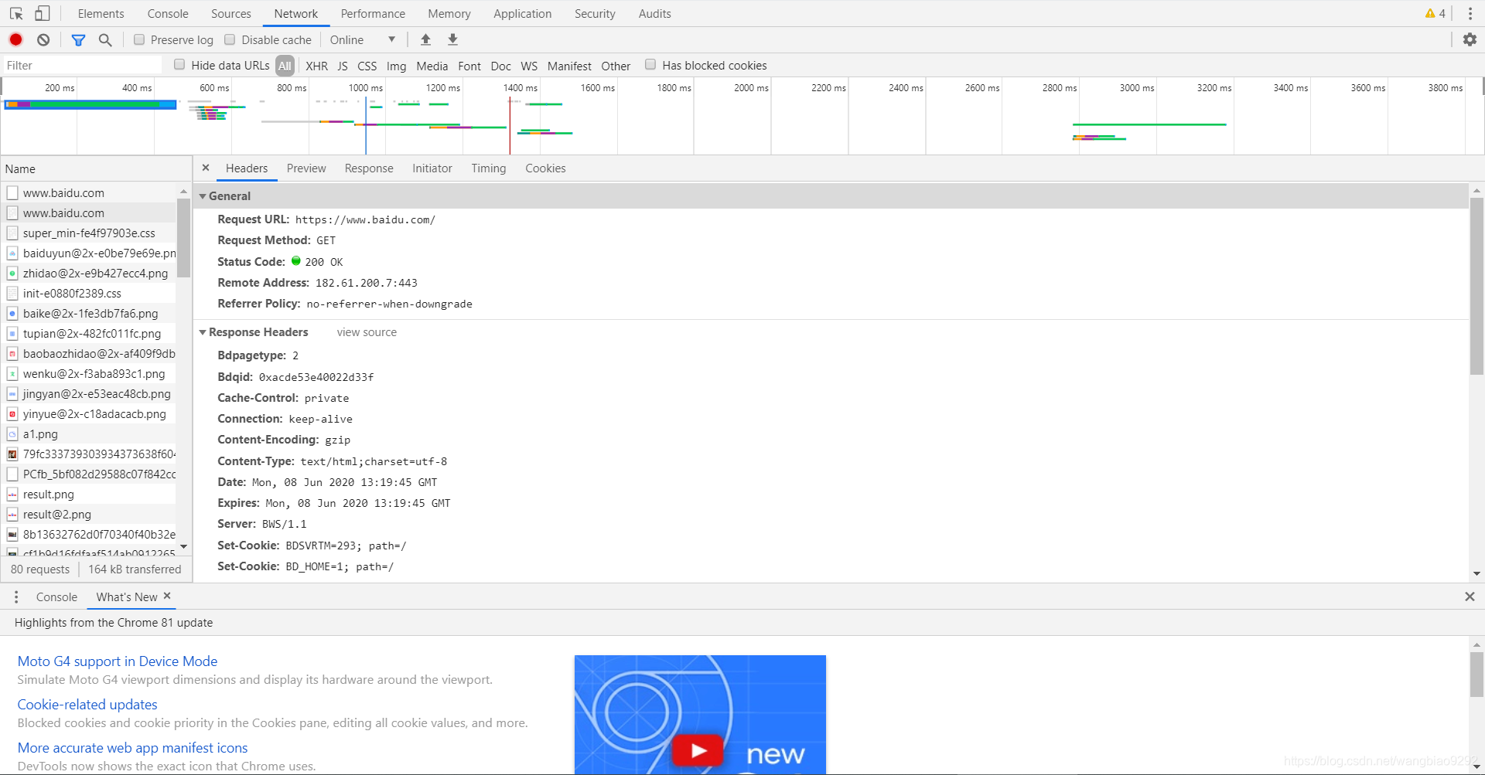Click icon beside super_min-fe4f97903e.css
The width and height of the screenshot is (1485, 775).
click(x=12, y=233)
